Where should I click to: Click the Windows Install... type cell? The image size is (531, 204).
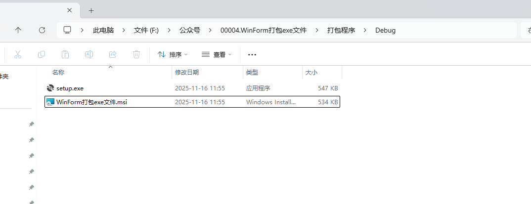[x=271, y=102]
